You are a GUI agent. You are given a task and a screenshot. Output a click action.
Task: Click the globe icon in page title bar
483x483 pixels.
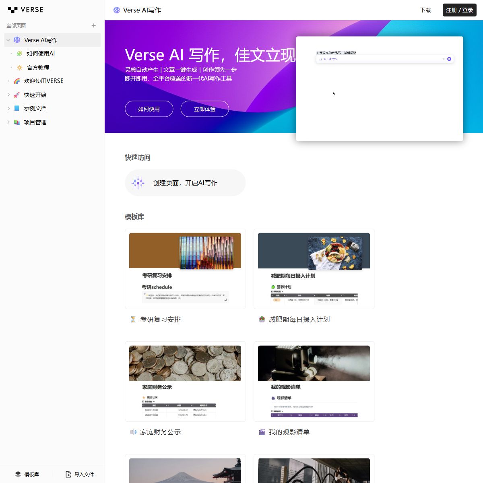coord(117,10)
